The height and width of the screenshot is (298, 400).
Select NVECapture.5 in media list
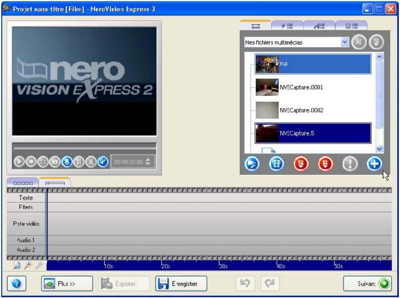tap(313, 133)
